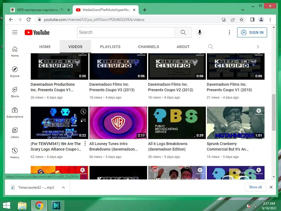The image size is (281, 211).
Task: Add TEWVM541 video to queue
Action: 83,120
